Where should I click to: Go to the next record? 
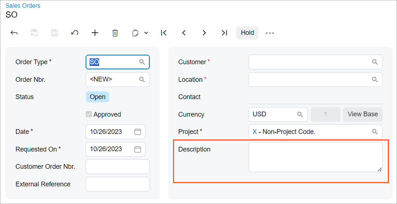click(204, 33)
